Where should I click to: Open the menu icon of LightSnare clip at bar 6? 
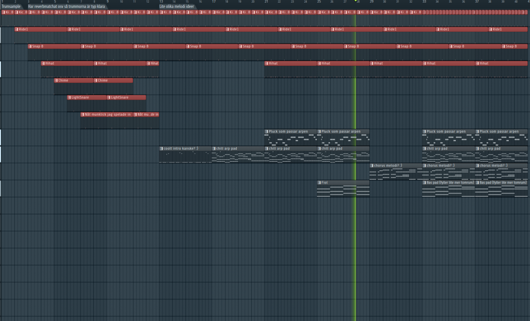click(x=69, y=98)
